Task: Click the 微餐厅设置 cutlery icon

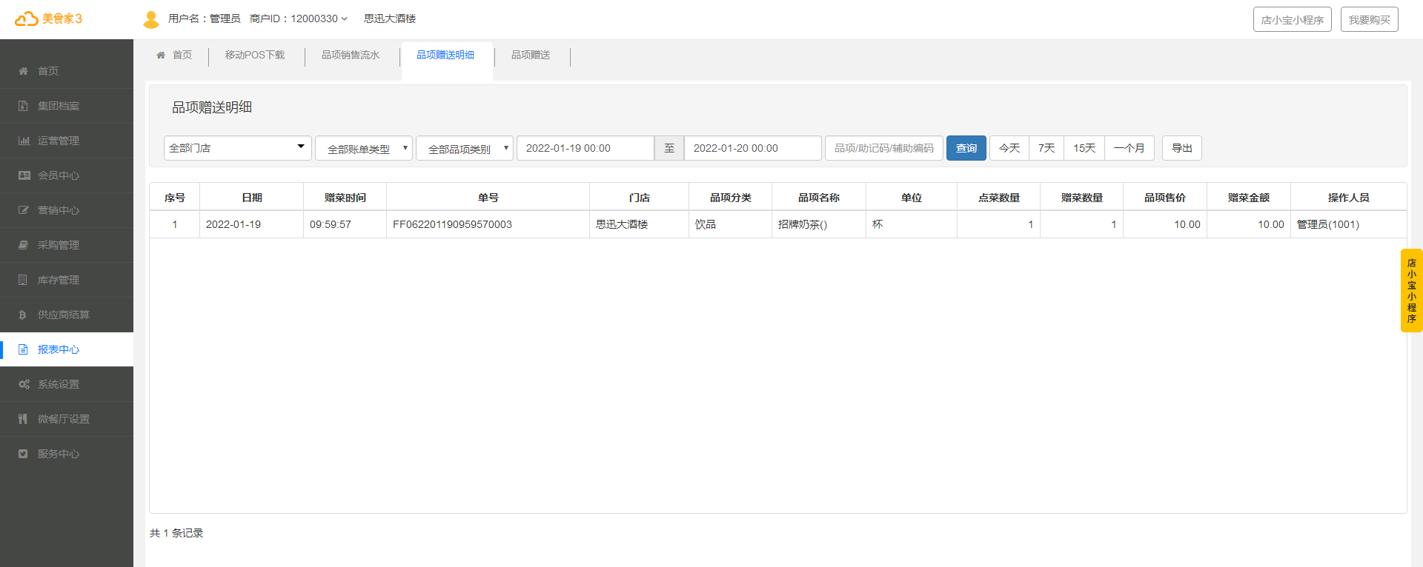Action: coord(23,419)
